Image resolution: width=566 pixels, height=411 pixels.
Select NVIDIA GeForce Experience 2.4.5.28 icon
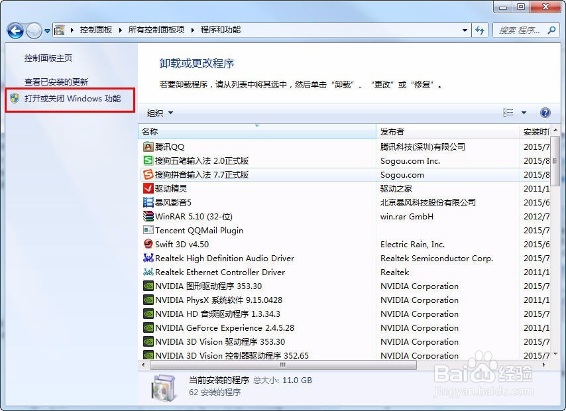[148, 327]
